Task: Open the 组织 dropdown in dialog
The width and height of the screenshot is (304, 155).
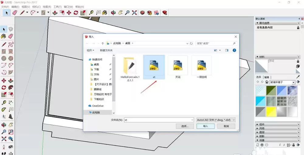Action: [90, 50]
